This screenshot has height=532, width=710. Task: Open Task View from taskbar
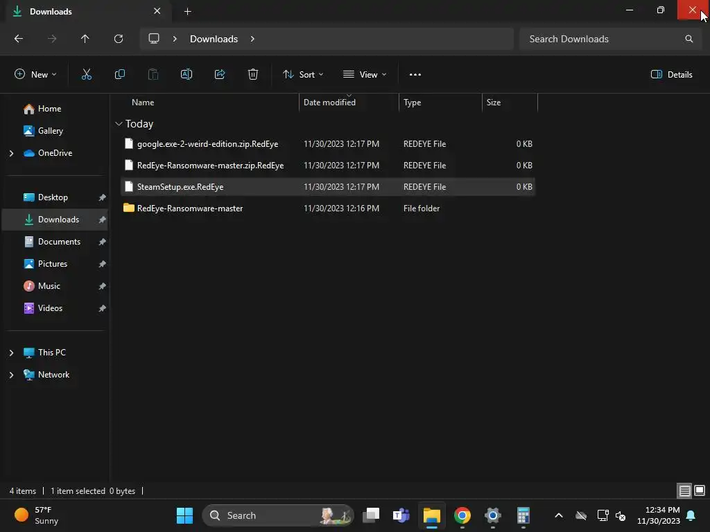(x=372, y=515)
